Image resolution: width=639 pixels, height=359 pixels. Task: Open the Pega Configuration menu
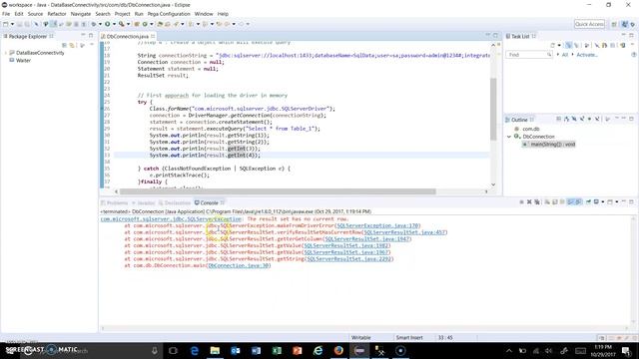tap(169, 14)
